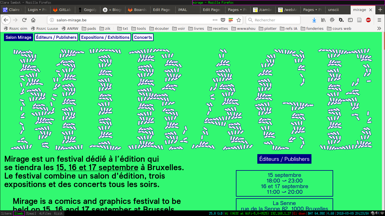
Task: Go to the Firefox home page
Action: click(33, 20)
